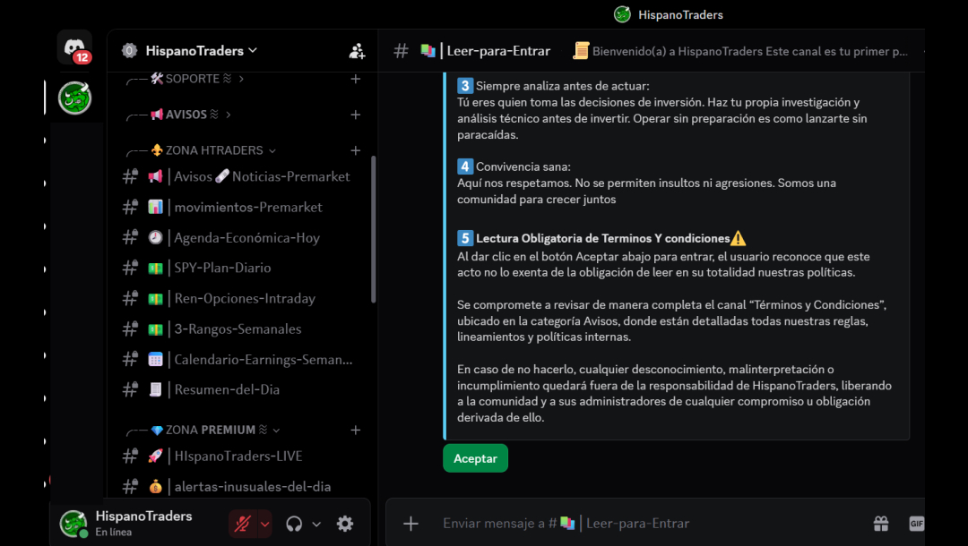Click the page icon of Resumen-del-Dia

tap(156, 389)
